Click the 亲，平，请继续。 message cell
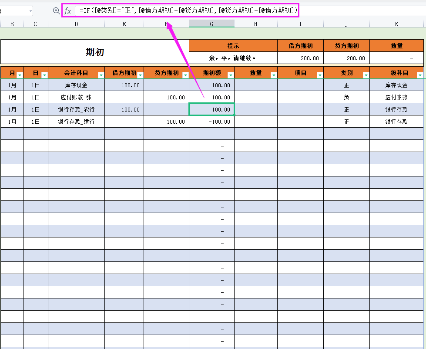The height and width of the screenshot is (349, 426). pyautogui.click(x=233, y=58)
